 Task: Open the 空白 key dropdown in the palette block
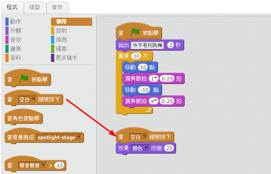[27, 99]
